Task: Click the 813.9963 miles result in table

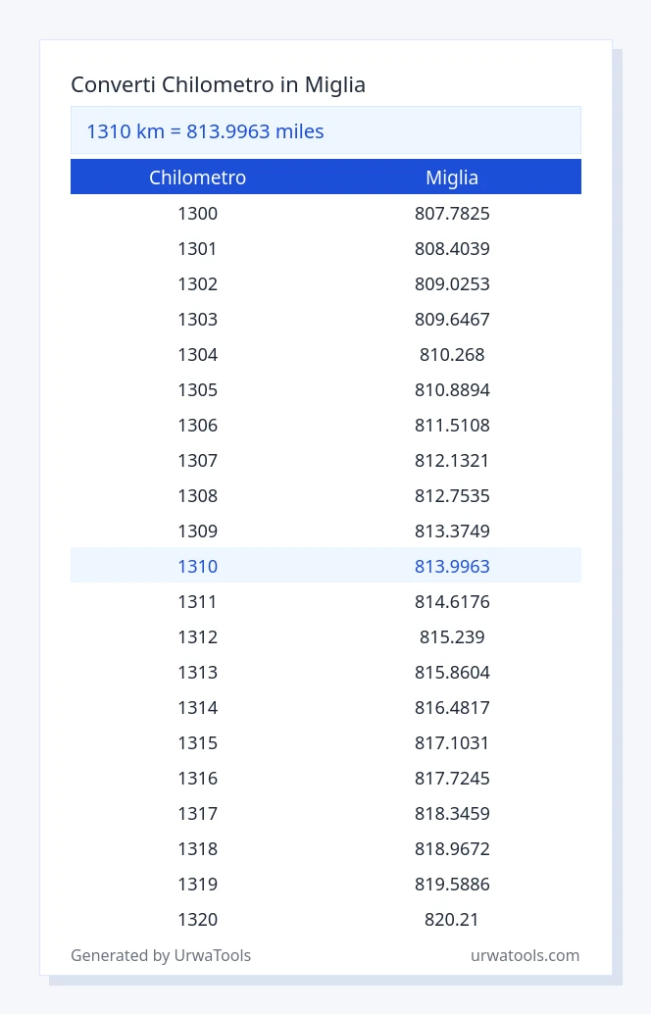Action: (452, 566)
